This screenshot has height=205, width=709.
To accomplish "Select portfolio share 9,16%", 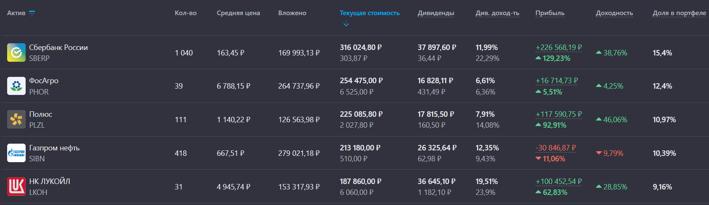I will (662, 187).
